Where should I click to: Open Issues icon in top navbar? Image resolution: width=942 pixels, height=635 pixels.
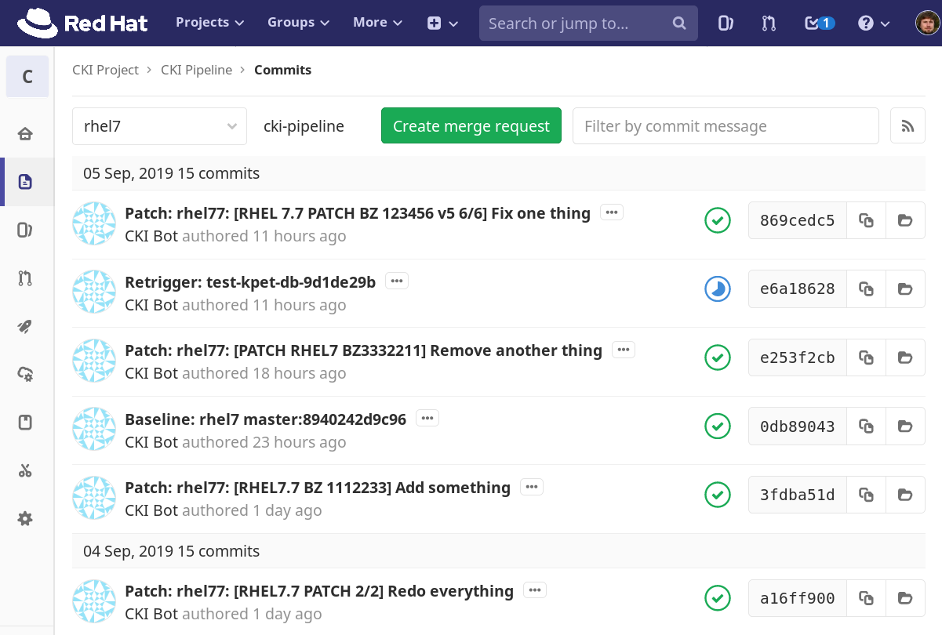(726, 24)
